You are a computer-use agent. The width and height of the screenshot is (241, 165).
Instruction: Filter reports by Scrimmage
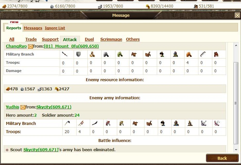pos(111,39)
